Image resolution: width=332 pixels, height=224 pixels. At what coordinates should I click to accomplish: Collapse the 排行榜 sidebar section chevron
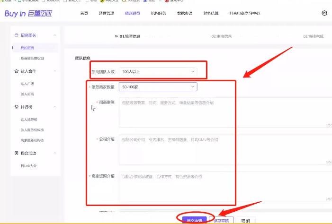[x=55, y=107]
